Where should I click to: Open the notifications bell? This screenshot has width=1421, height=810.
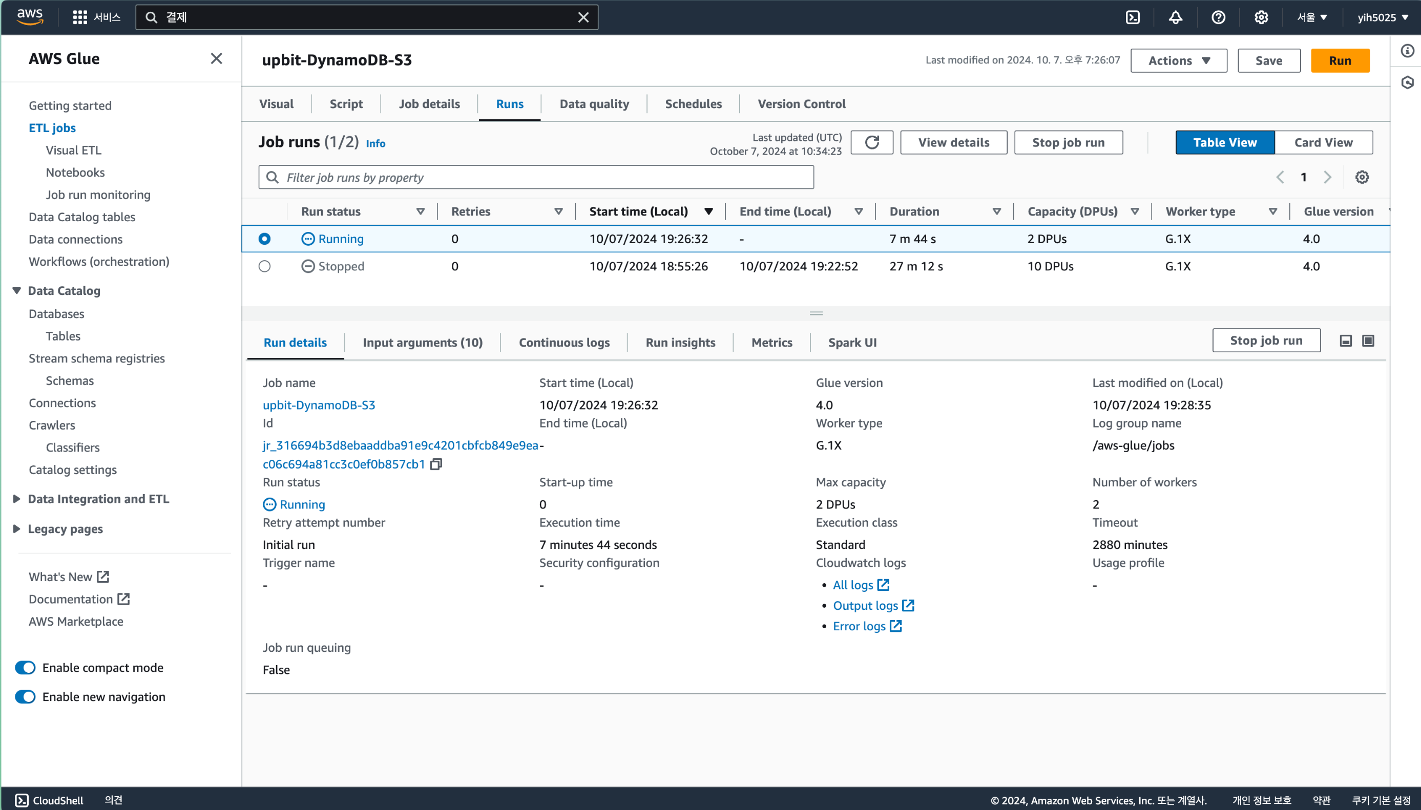click(1175, 17)
